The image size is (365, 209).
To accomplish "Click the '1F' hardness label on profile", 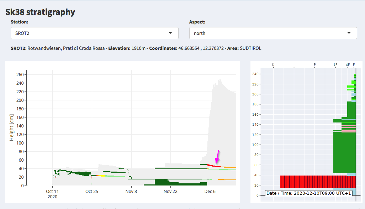I will coord(335,64).
